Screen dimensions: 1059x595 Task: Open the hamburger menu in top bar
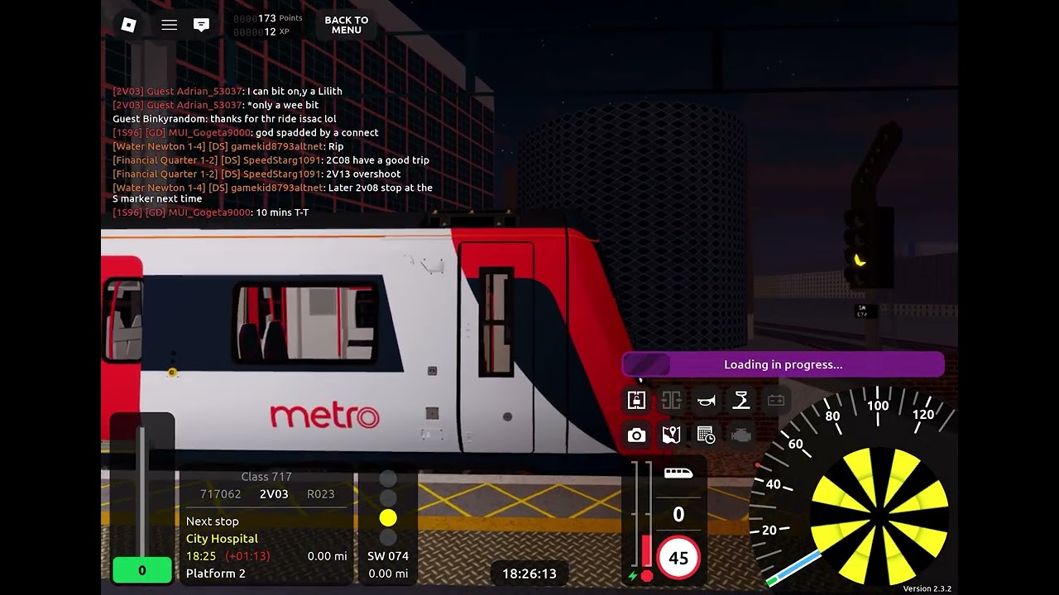[169, 25]
